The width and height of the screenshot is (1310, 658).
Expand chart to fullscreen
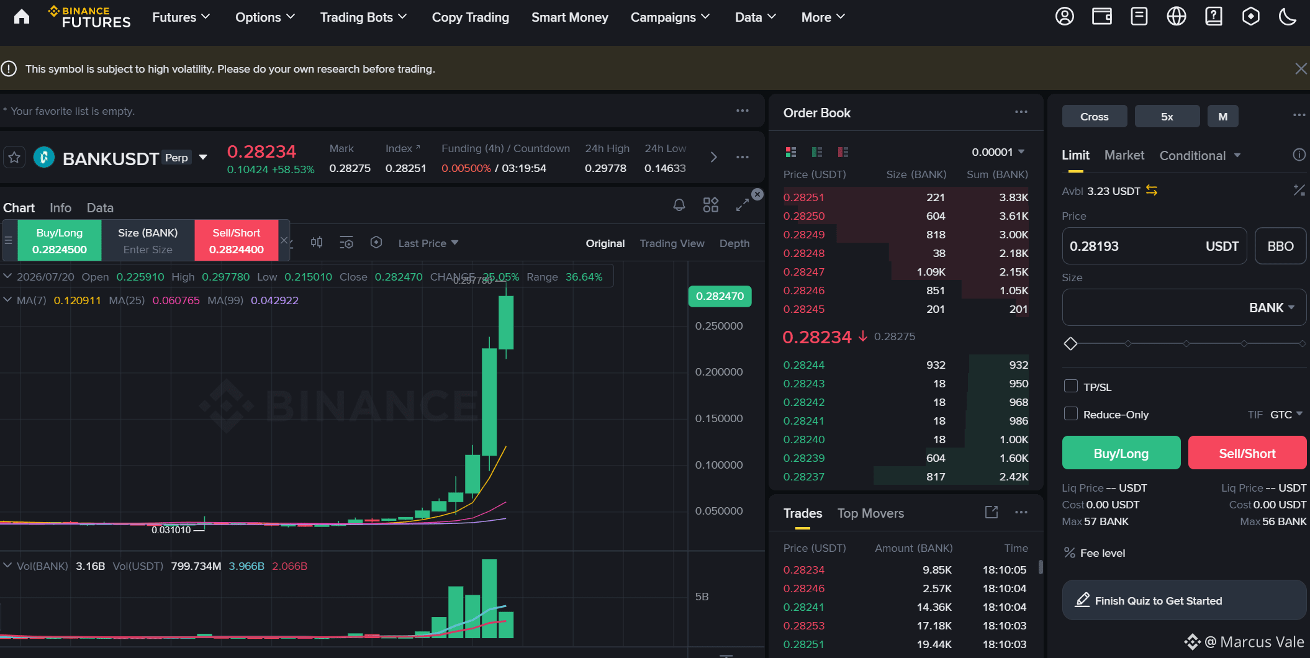(x=743, y=205)
